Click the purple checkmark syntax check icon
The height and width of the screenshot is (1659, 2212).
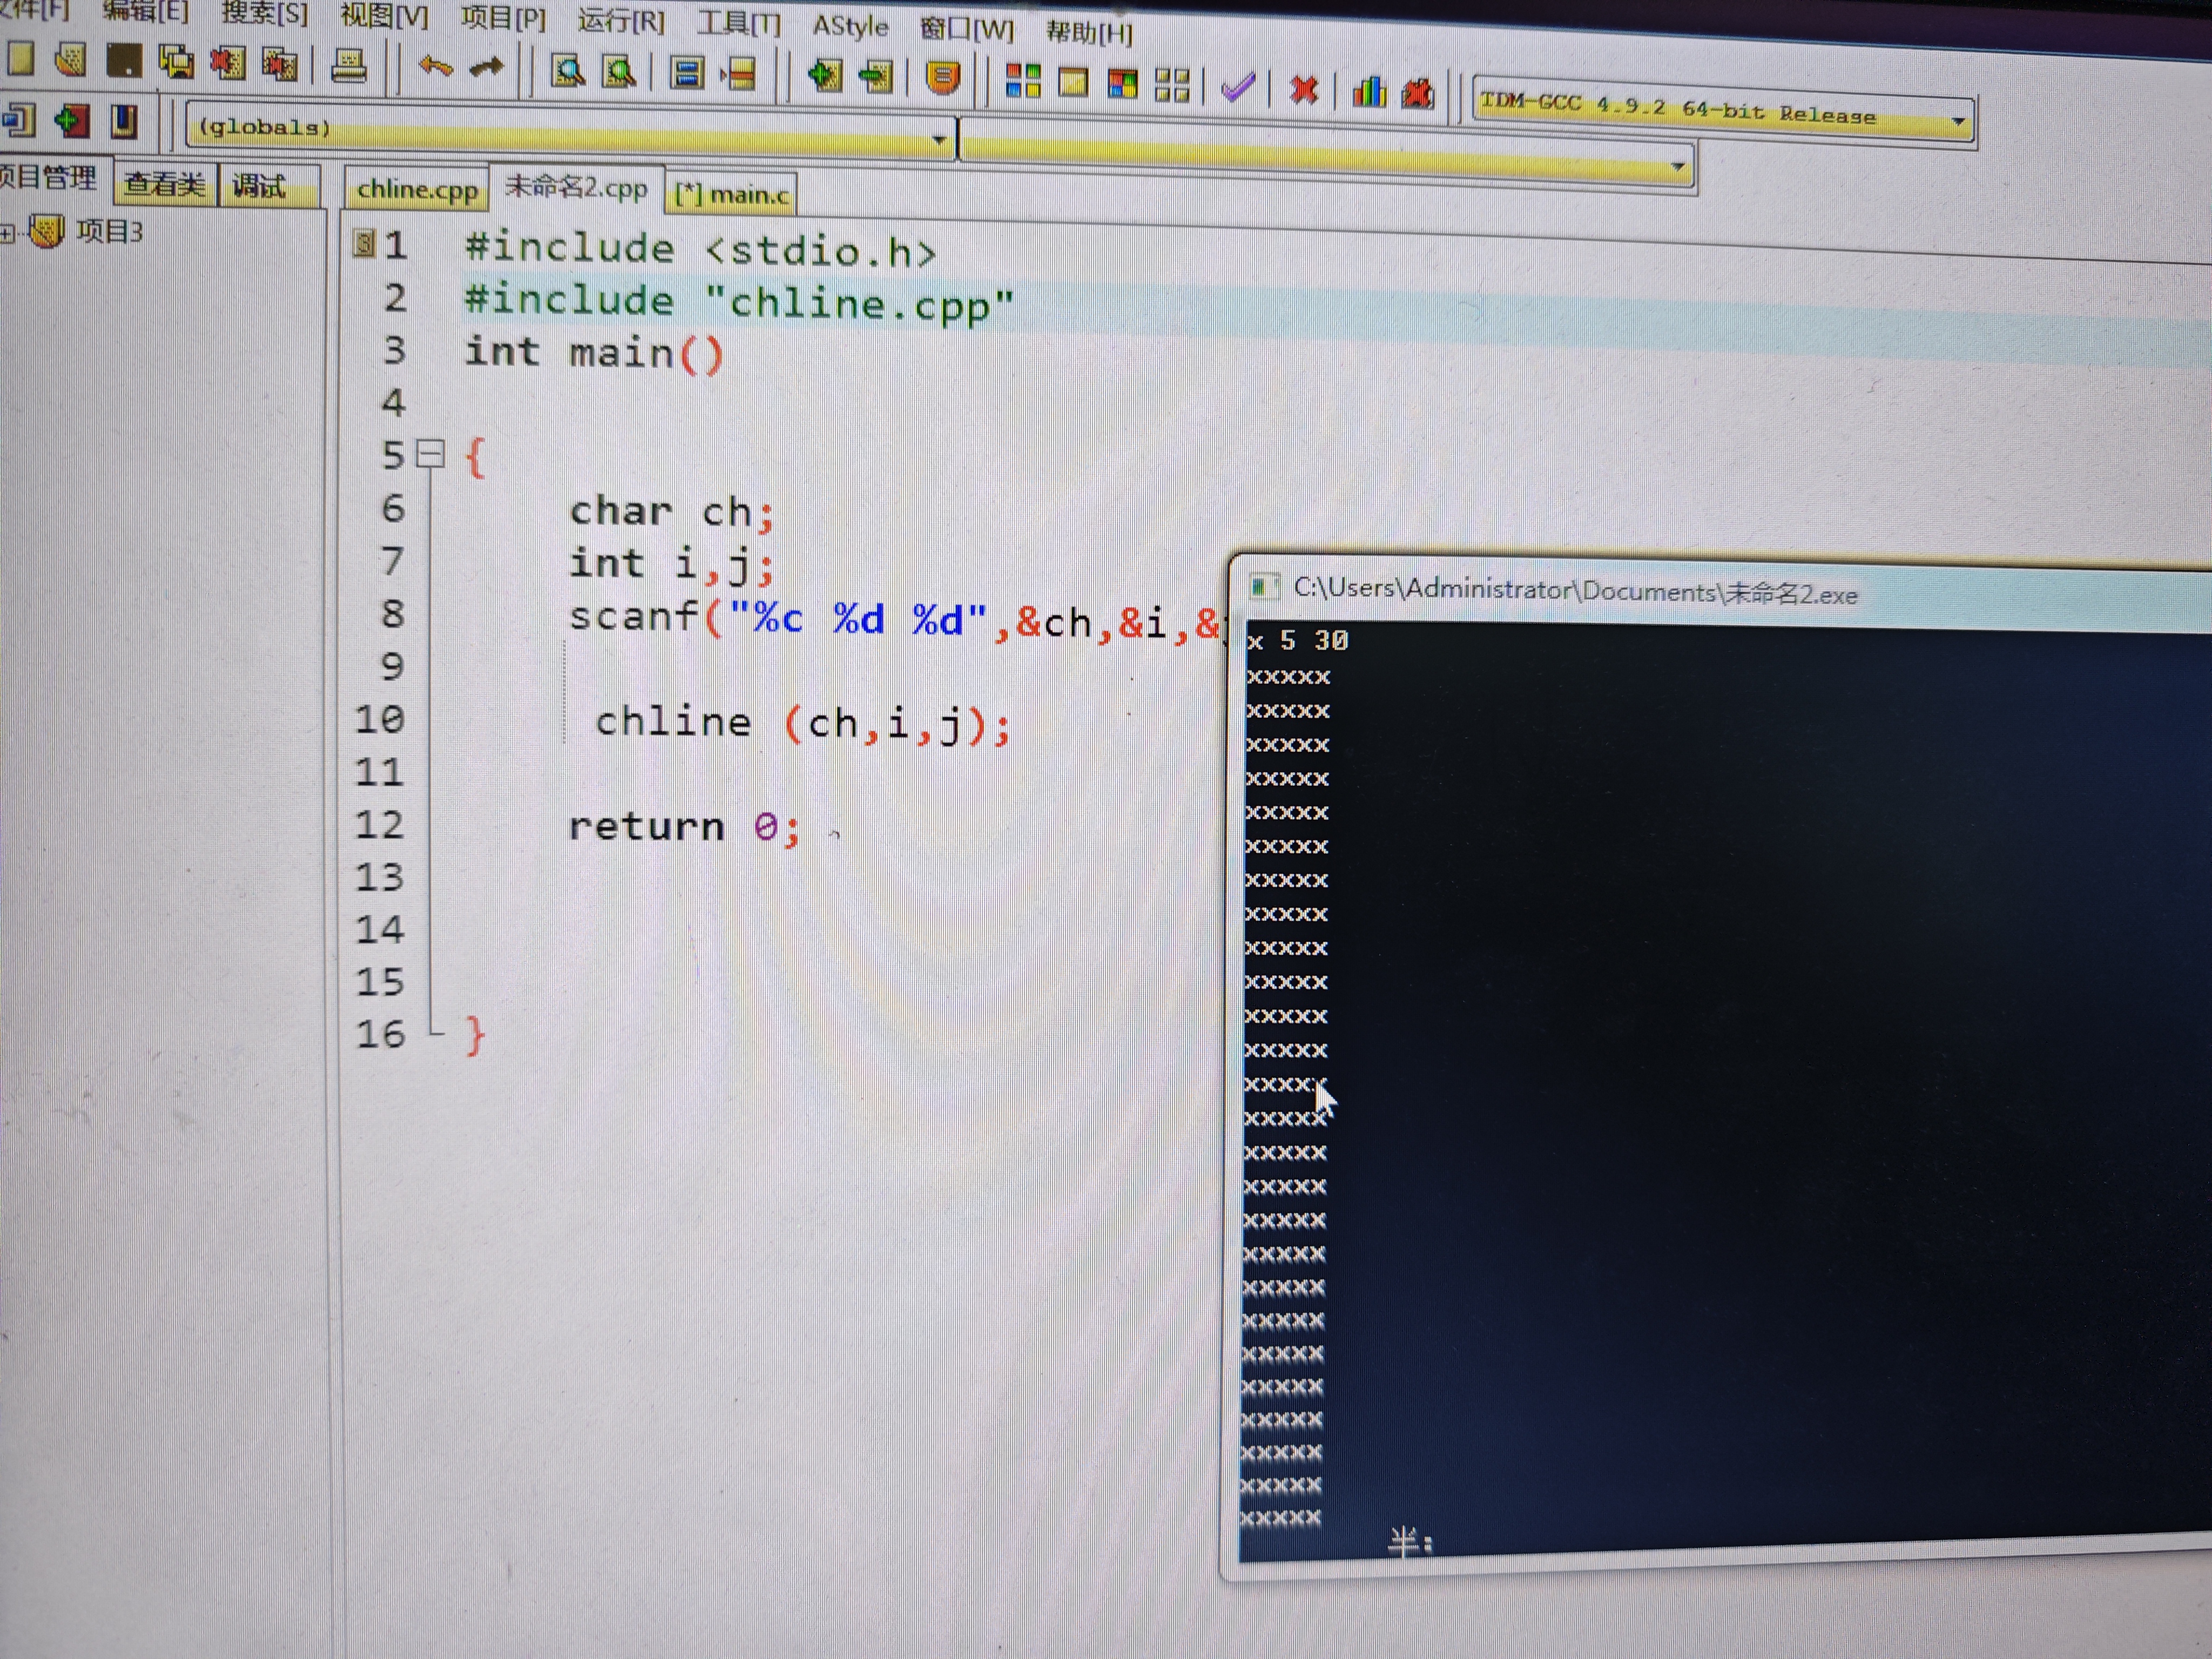coord(1238,88)
